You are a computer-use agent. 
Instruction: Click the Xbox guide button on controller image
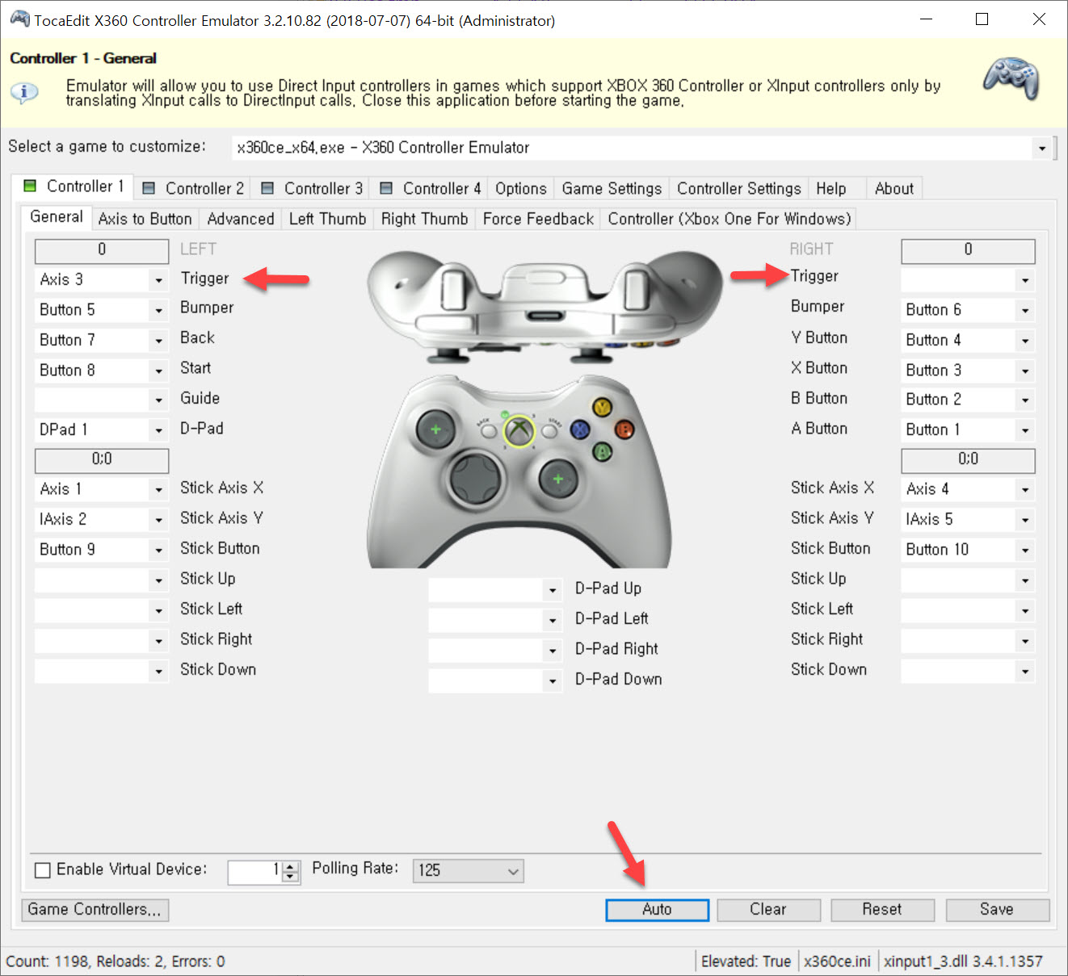coord(519,431)
